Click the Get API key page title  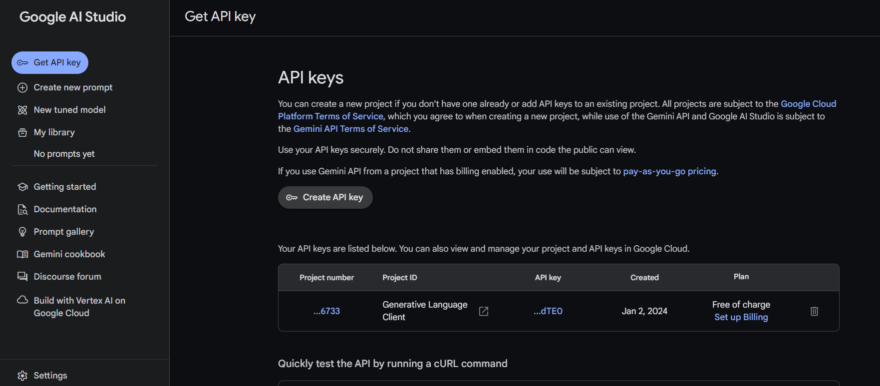[220, 17]
